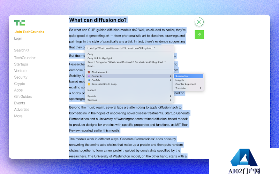Choose Counter Argument from the submenu
Screen dimensions: 279x174
pos(188,84)
